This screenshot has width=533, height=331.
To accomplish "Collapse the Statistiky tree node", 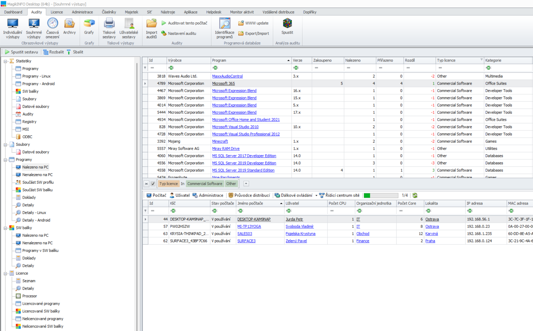I will (5, 61).
